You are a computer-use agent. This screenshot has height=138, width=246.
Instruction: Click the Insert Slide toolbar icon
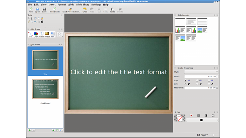[55, 10]
